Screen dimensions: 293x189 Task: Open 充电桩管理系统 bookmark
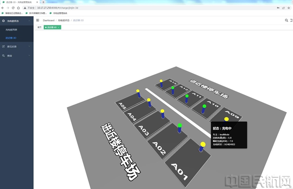click(x=58, y=13)
